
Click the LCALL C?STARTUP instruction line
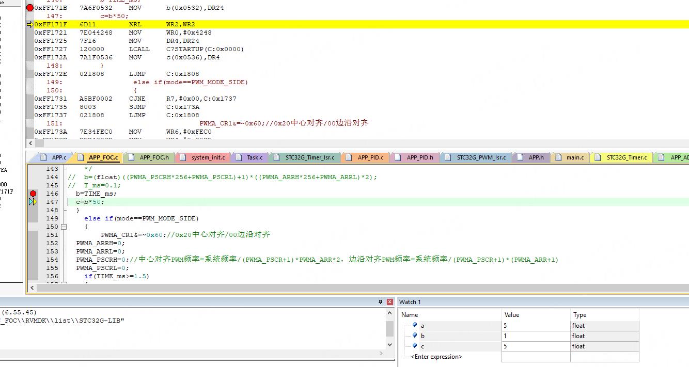[x=139, y=49]
